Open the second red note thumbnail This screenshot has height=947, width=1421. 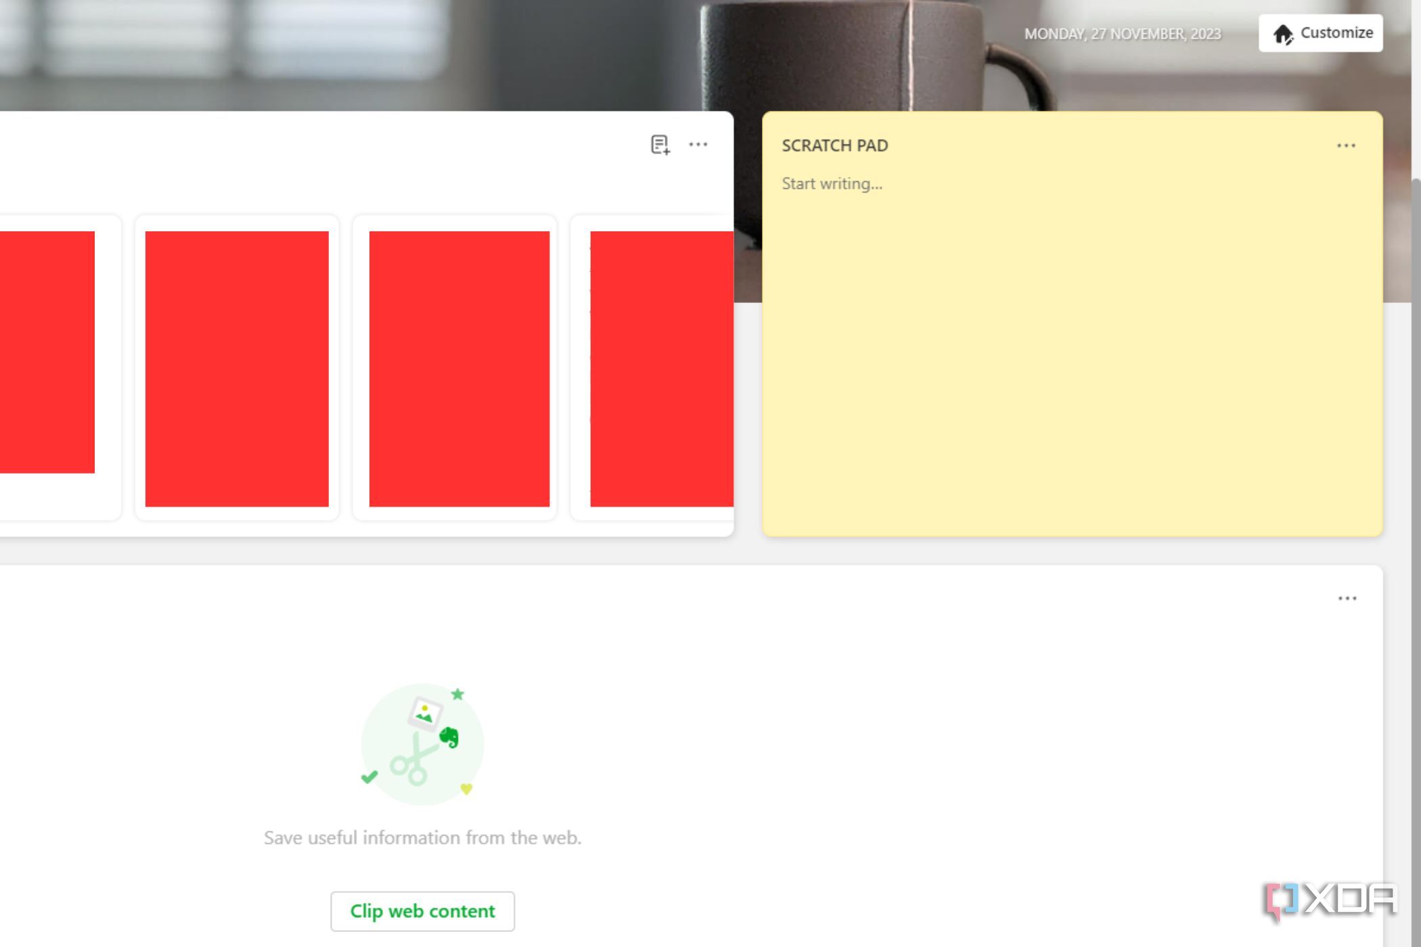[237, 369]
